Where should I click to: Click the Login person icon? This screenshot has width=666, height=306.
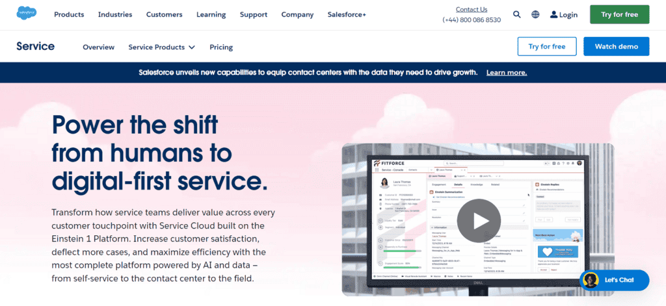tap(553, 15)
